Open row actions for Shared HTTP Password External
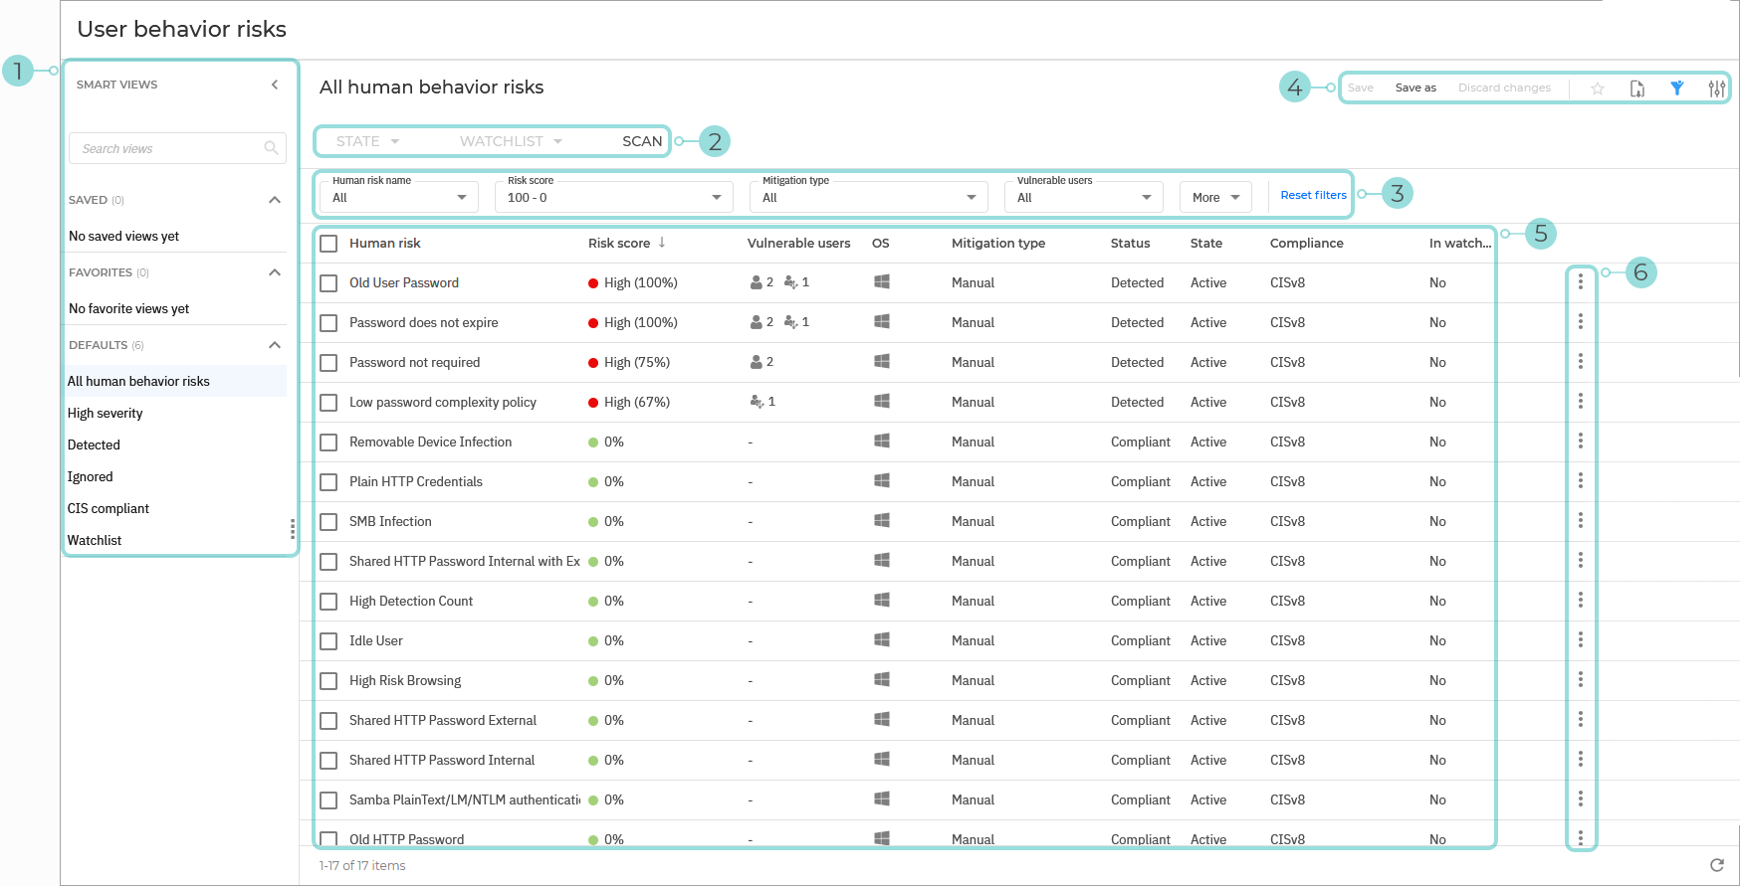The image size is (1740, 886). click(x=1581, y=720)
